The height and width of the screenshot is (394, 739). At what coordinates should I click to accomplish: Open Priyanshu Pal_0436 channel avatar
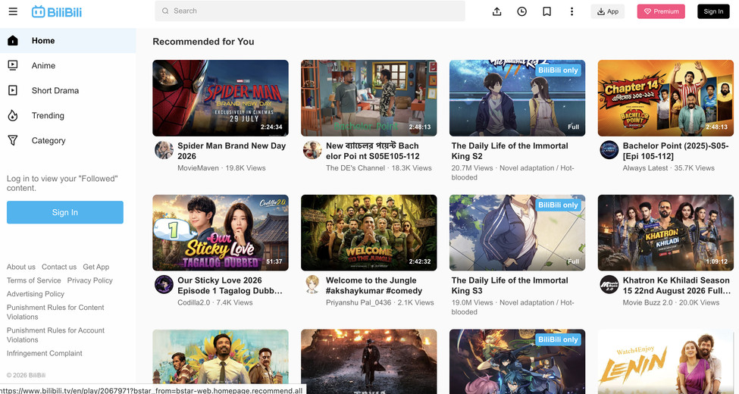(312, 285)
